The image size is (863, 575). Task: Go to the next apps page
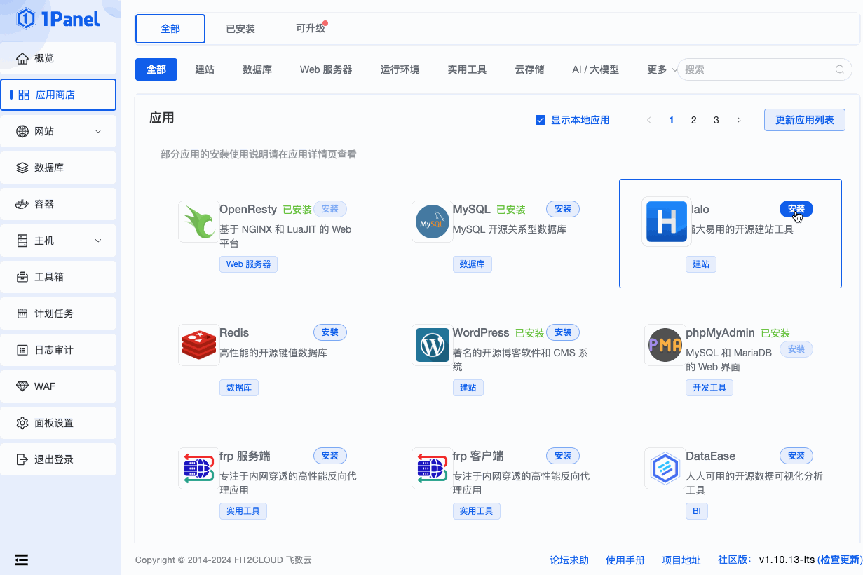(739, 120)
